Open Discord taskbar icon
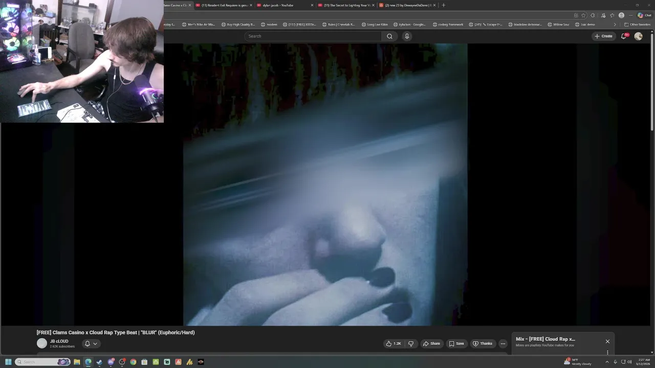 click(x=111, y=362)
